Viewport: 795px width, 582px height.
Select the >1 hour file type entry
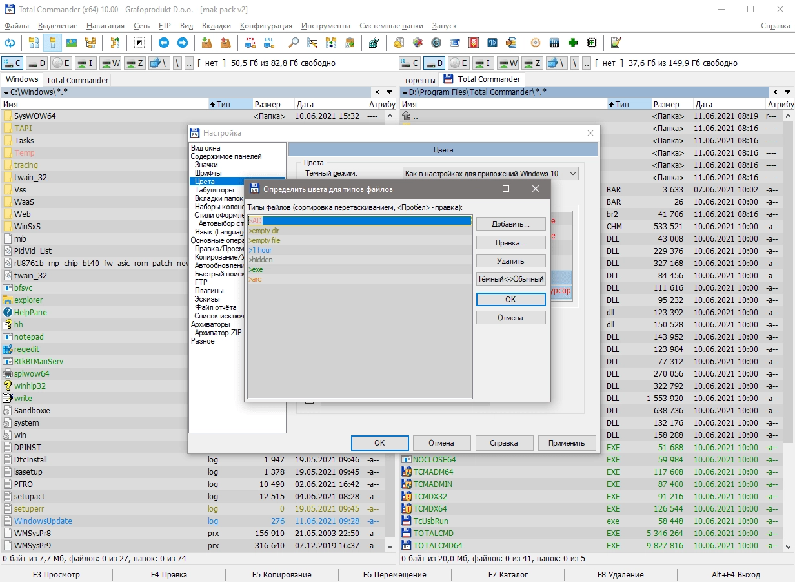pyautogui.click(x=359, y=250)
